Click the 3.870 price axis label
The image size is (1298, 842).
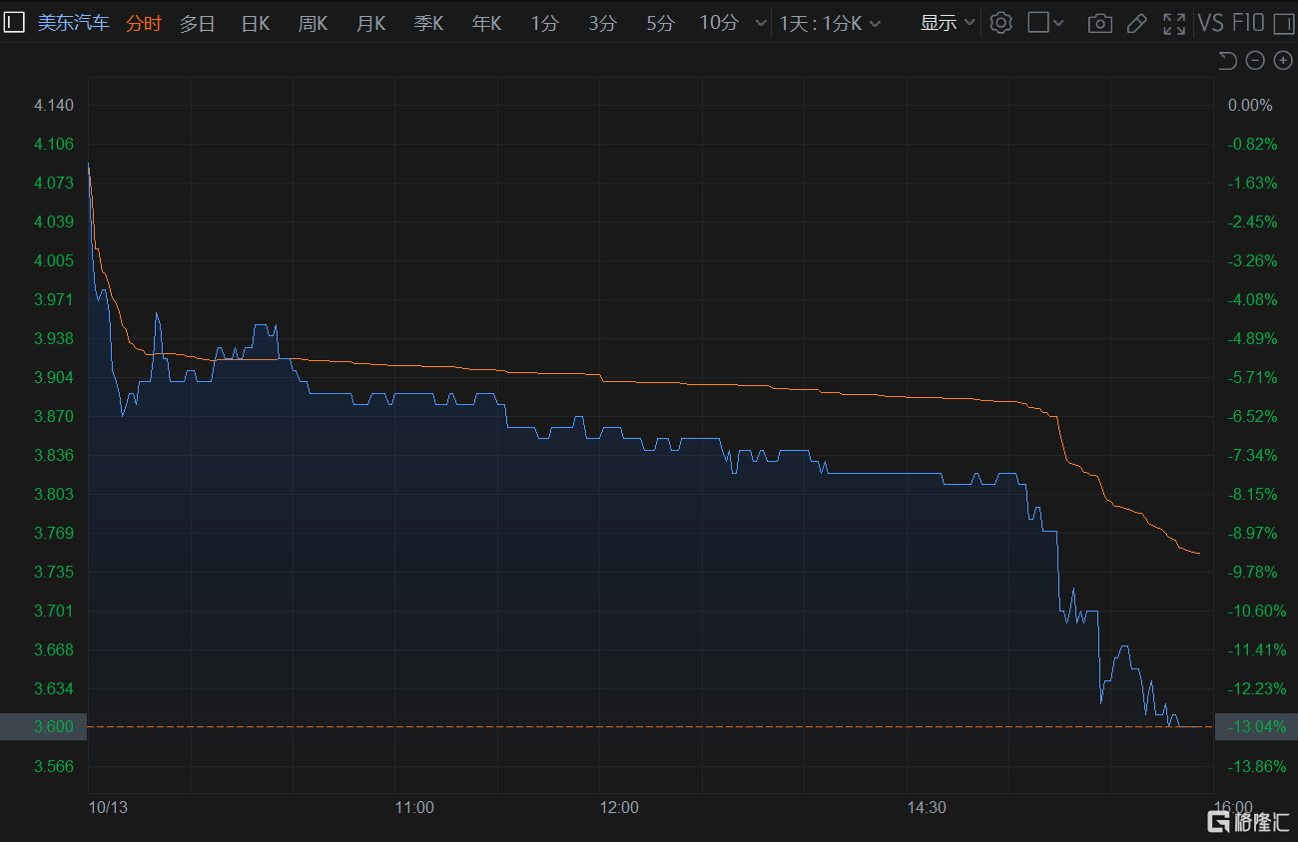54,416
